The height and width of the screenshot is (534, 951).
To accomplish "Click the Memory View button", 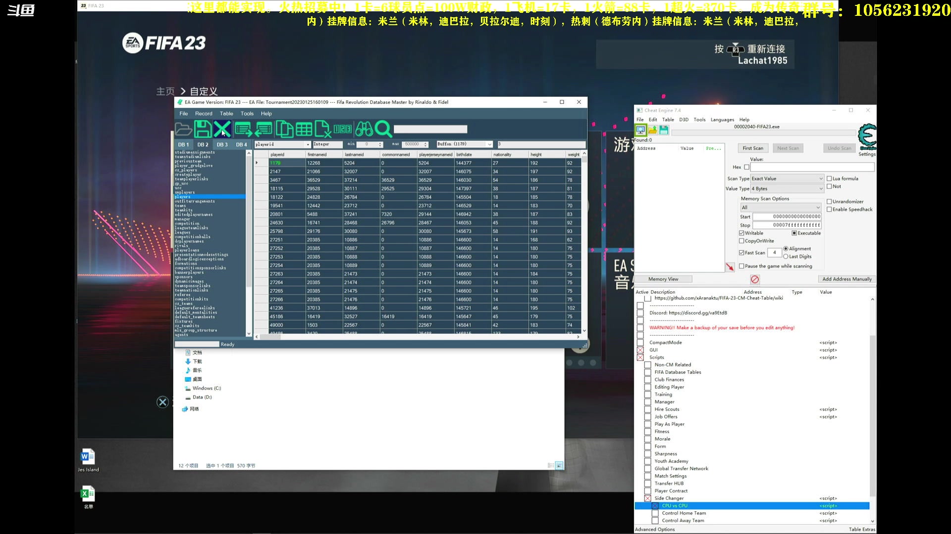I will tap(663, 279).
